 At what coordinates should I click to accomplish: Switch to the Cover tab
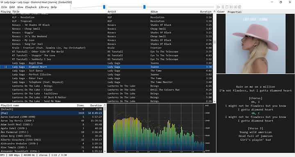coord(221,11)
